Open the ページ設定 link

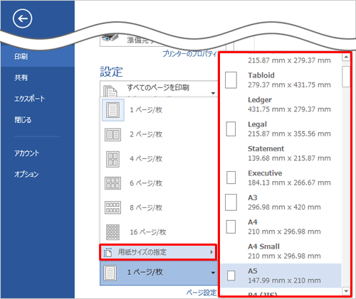tap(201, 293)
